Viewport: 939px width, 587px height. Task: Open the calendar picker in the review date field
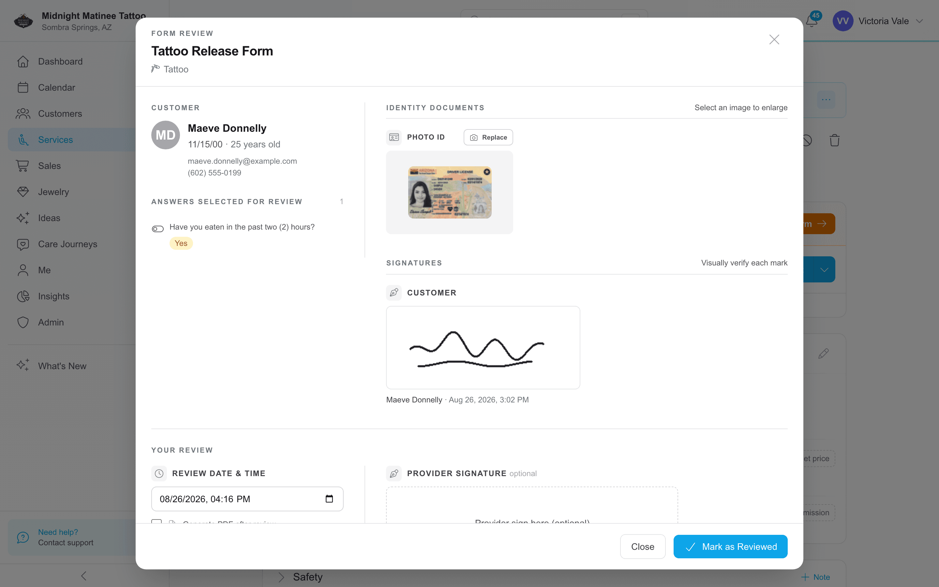point(329,499)
